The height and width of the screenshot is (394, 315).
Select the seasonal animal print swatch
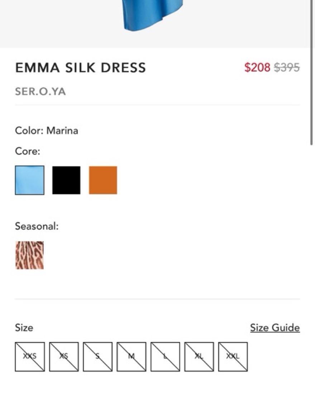pyautogui.click(x=30, y=255)
